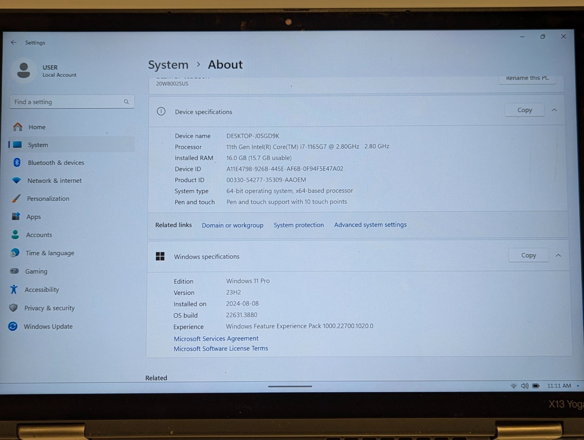Open the Apps settings category

(x=33, y=217)
